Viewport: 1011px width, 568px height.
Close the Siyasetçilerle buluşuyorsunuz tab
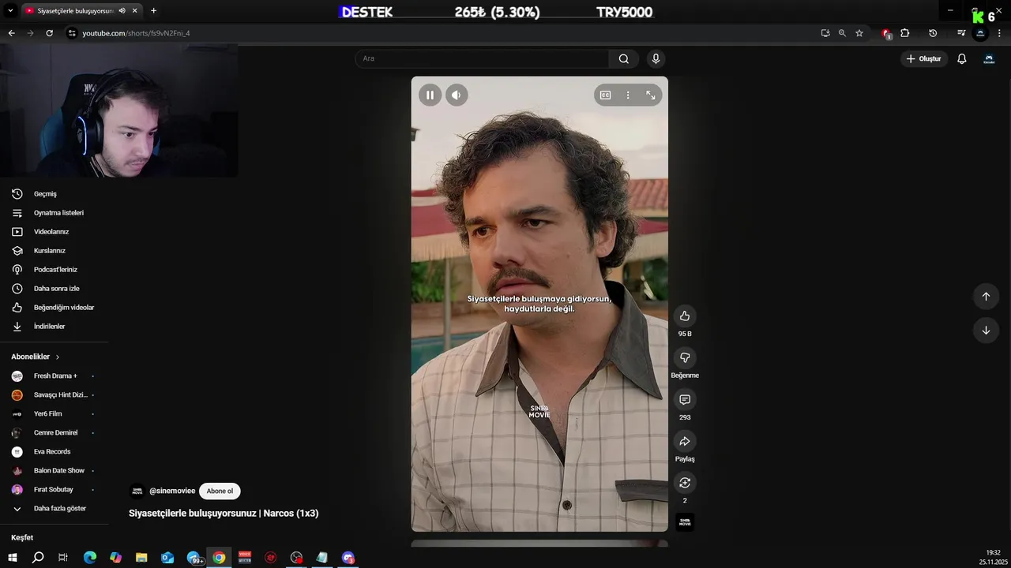point(134,11)
